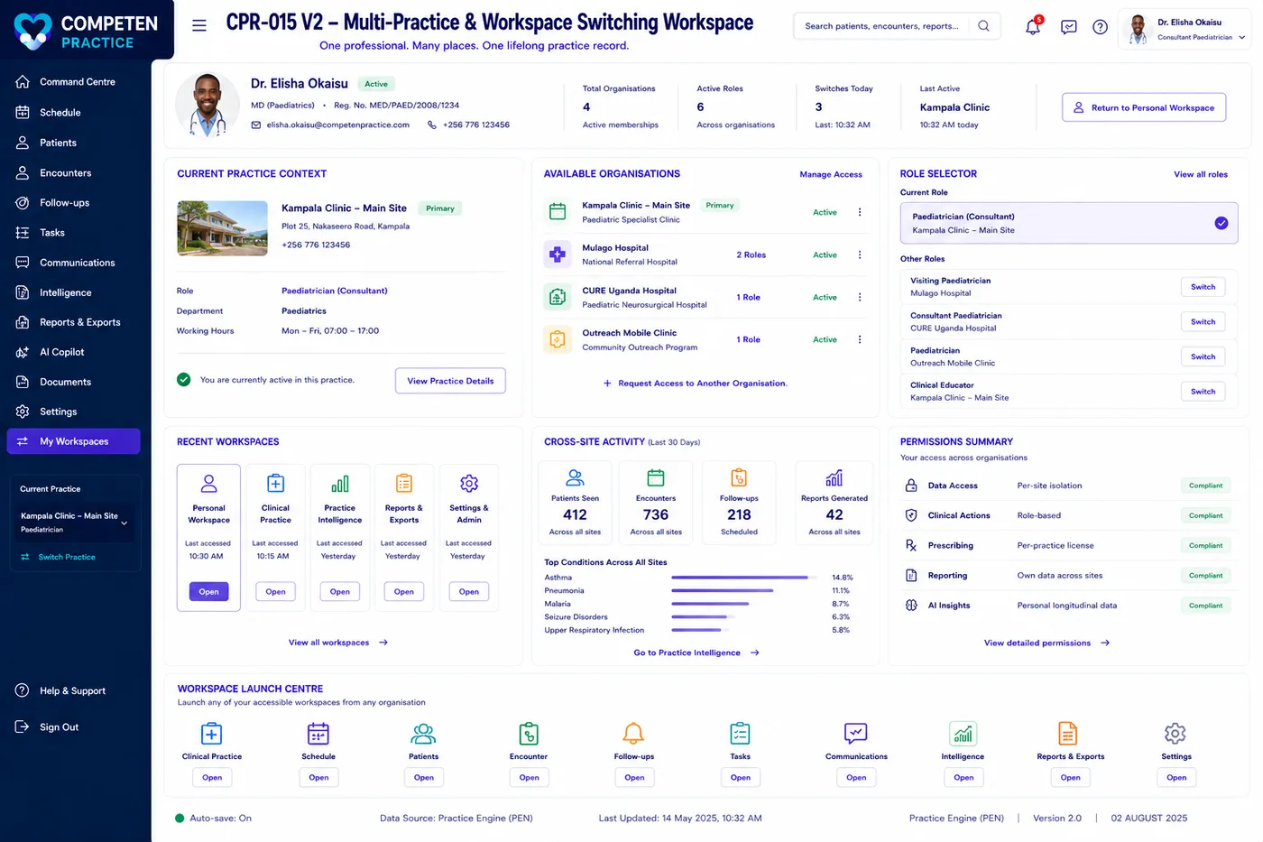Screen dimensions: 1263x842
Task: Open CURE Uganda Hospital row options menu
Action: (859, 297)
